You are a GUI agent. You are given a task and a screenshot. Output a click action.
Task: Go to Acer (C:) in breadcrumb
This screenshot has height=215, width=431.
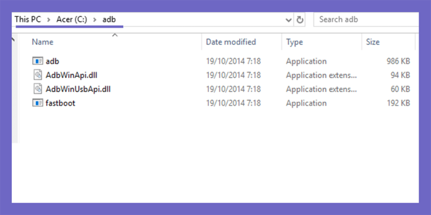click(x=72, y=19)
